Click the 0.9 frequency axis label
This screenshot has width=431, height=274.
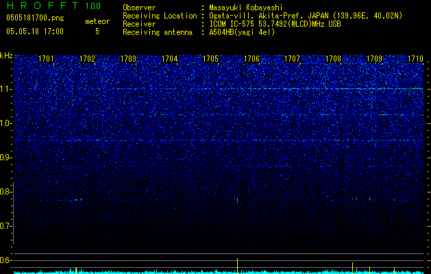pyautogui.click(x=6, y=158)
